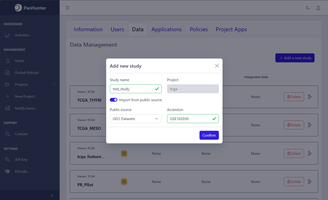Open the user profile icon
The width and height of the screenshot is (328, 200).
[x=318, y=8]
